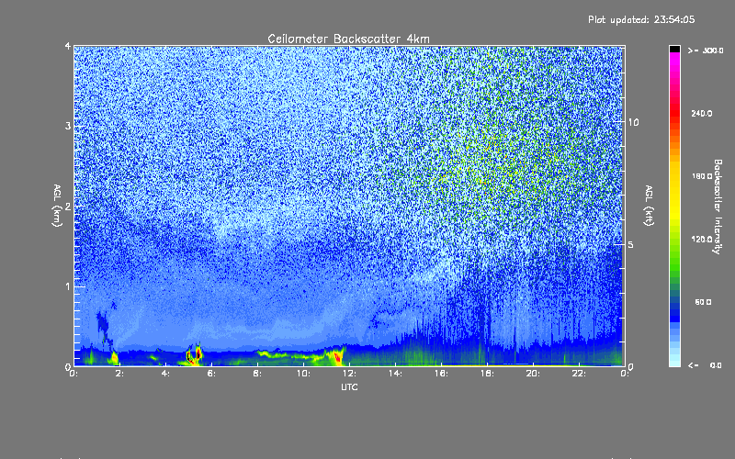
Task: Click the "10" tick on the kft axis
Action: [633, 122]
